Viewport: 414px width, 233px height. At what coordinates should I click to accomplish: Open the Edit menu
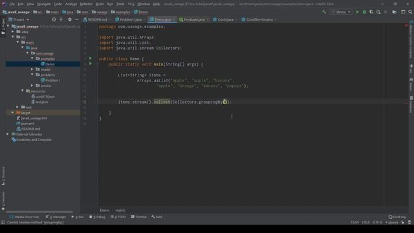pos(21,4)
